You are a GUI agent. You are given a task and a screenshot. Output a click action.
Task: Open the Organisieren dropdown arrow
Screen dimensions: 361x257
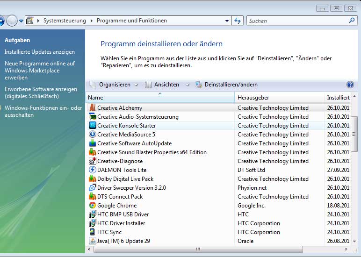pos(136,85)
